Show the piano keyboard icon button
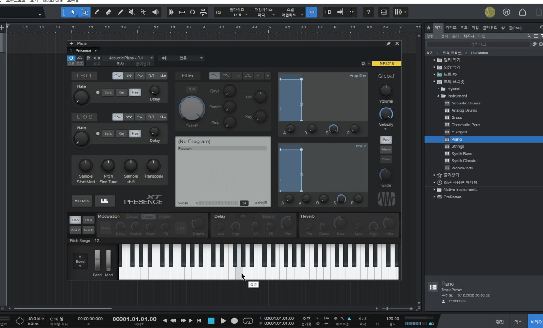The width and height of the screenshot is (543, 328). coord(105,201)
